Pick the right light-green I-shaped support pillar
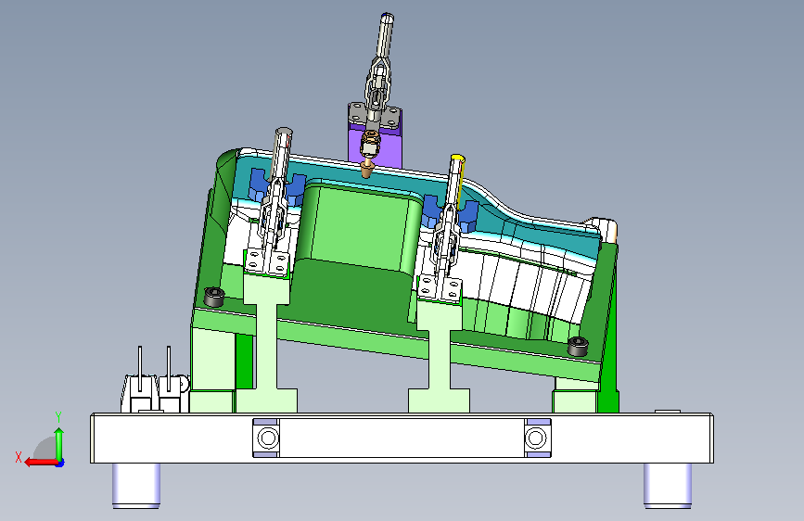Screen dimensions: 804x521 click(440, 354)
